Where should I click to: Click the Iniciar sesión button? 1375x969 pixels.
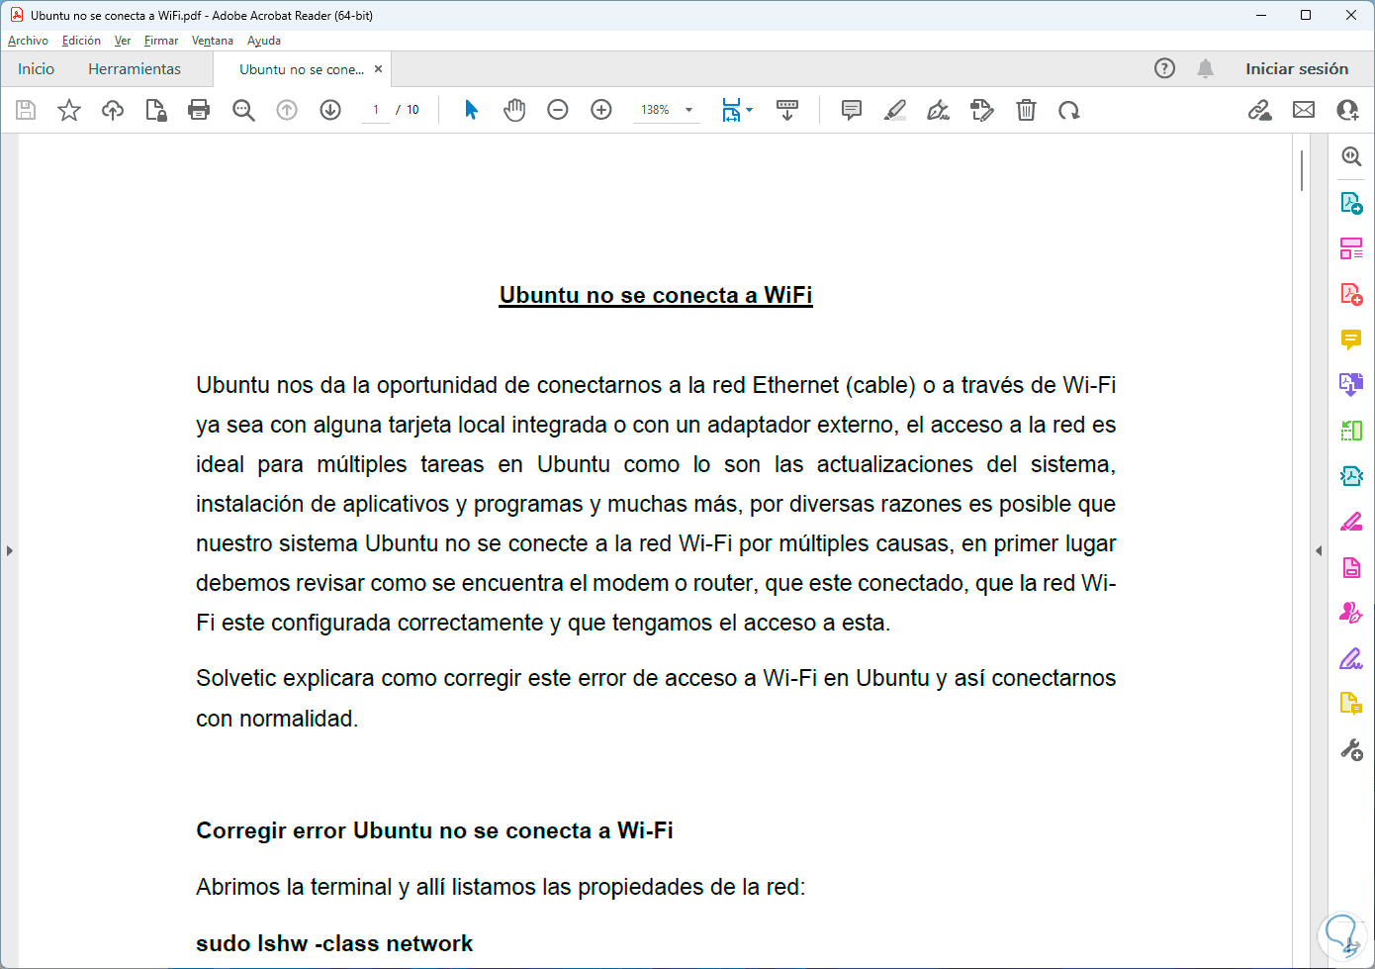tap(1297, 69)
